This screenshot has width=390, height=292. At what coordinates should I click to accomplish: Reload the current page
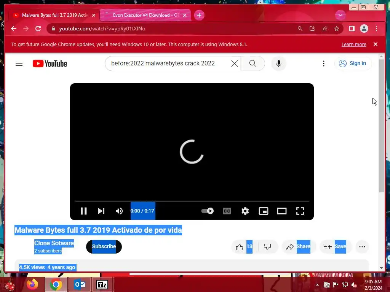tap(38, 29)
